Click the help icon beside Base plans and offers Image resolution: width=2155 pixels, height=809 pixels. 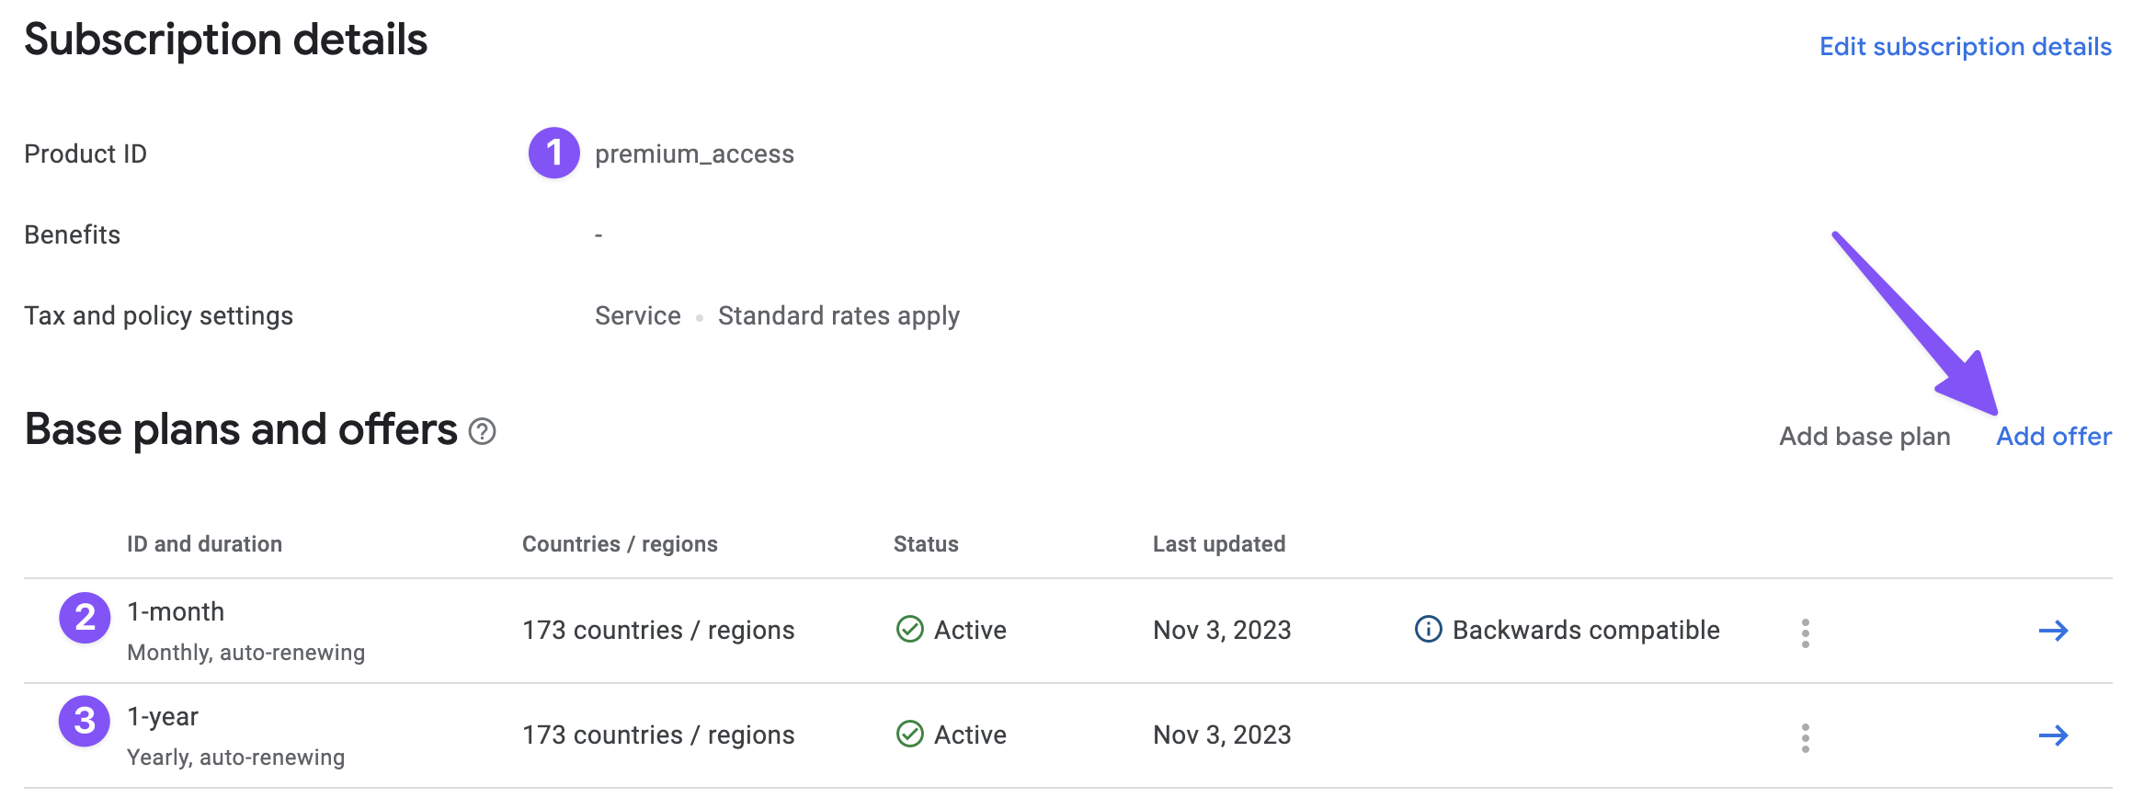482,431
